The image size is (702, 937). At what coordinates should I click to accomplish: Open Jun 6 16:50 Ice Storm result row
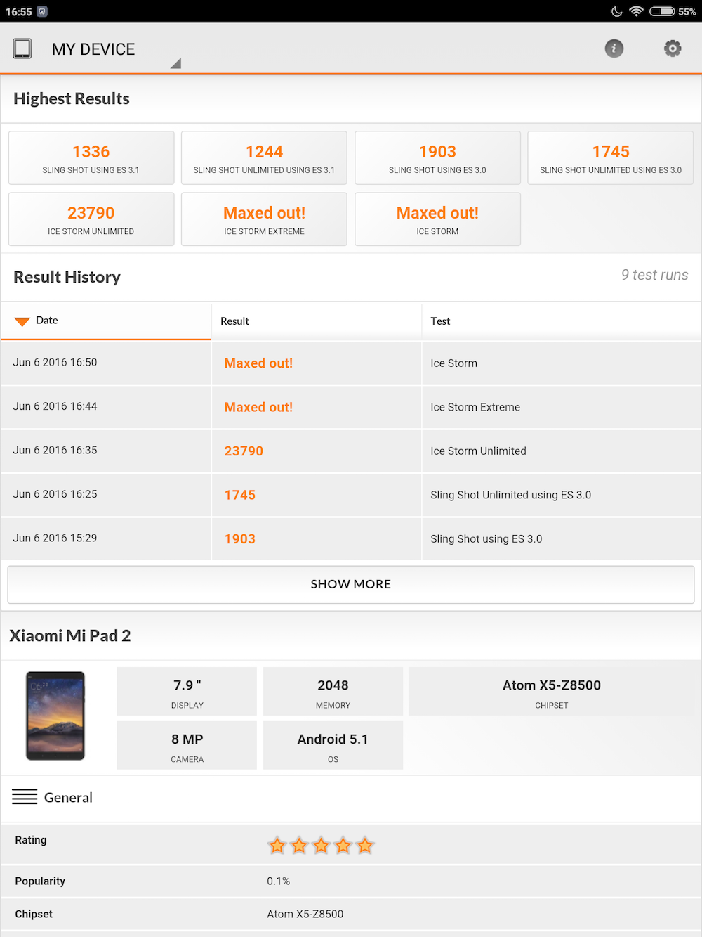coord(351,363)
